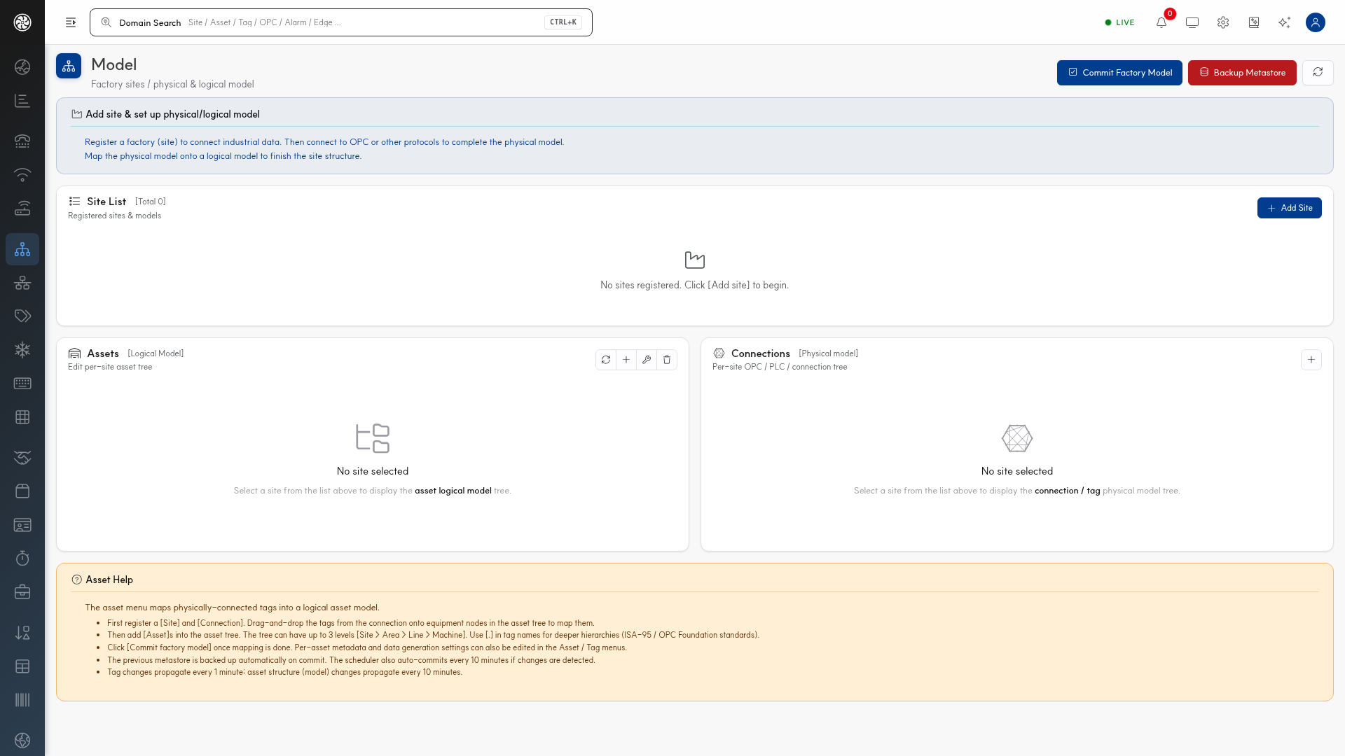Screen dimensions: 1345x756
Task: Click the blue Model page icon
Action: (69, 66)
